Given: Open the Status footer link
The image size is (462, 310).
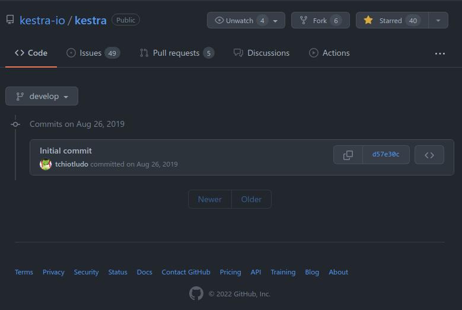Looking at the screenshot, I should pyautogui.click(x=118, y=272).
